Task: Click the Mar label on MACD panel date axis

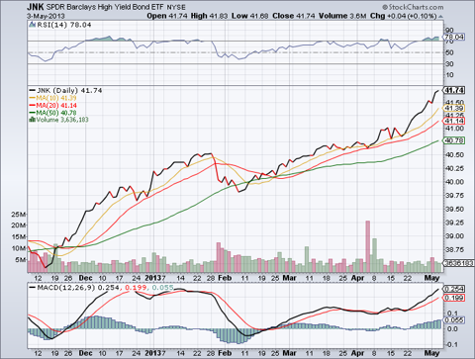Action: coord(289,353)
